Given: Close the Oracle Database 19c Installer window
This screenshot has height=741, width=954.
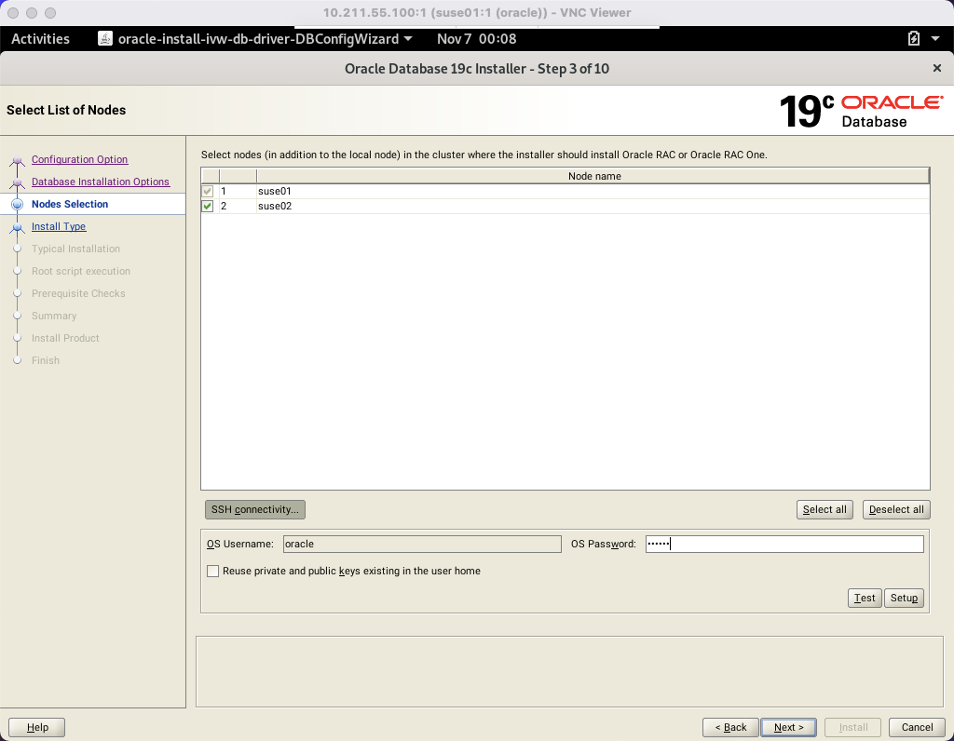Looking at the screenshot, I should tap(937, 68).
